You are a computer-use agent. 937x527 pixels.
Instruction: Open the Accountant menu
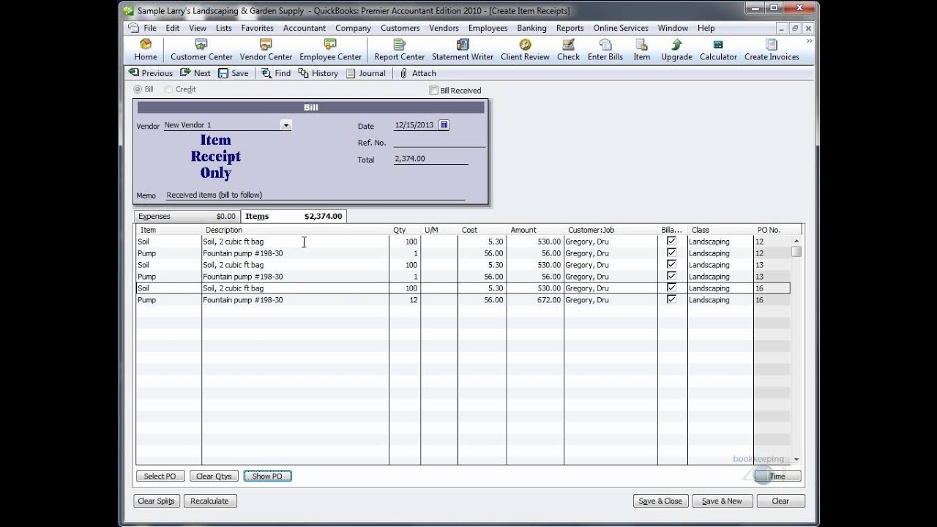point(305,28)
